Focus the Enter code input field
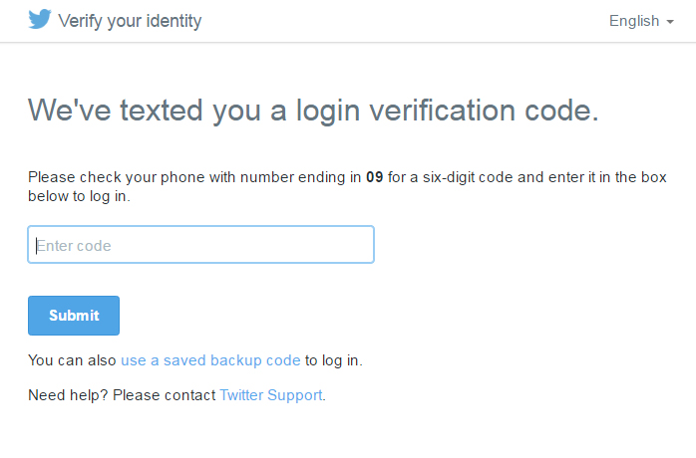This screenshot has height=458, width=696. coord(201,245)
